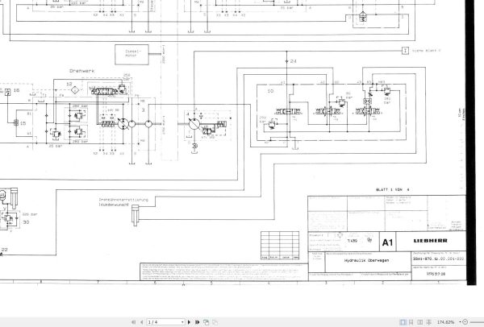Click the zoom slider track
484x327 pixels.
(x=477, y=322)
